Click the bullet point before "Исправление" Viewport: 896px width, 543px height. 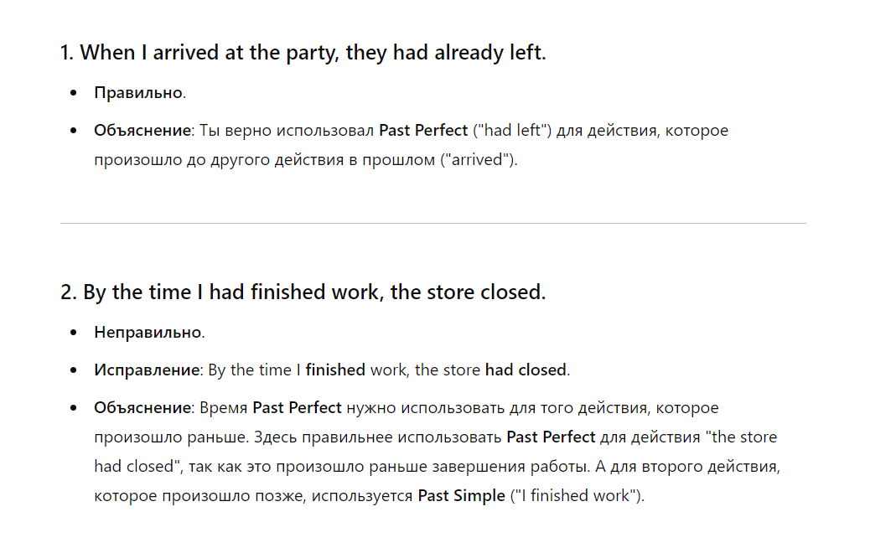pos(76,370)
